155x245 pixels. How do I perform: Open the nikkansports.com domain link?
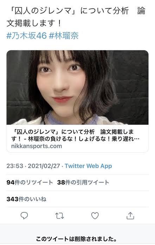37,146
